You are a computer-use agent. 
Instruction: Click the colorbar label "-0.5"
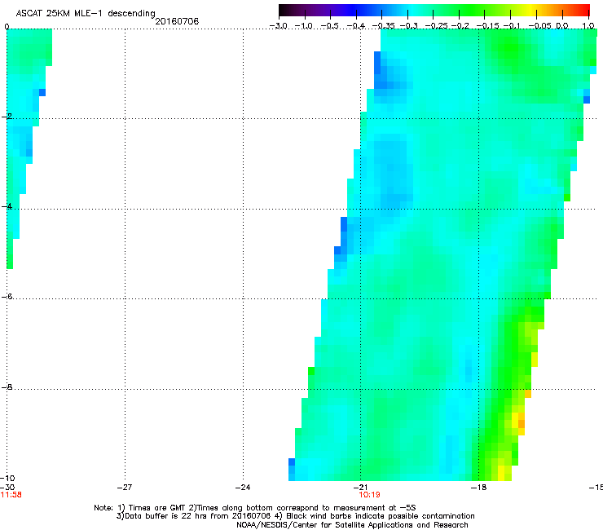pyautogui.click(x=329, y=26)
